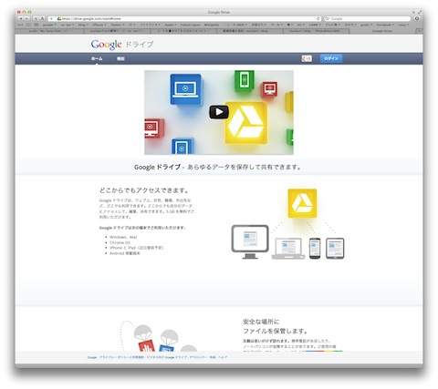
Task: Click the Google +1 button
Action: [307, 58]
